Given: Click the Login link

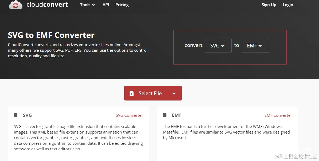Looking at the screenshot, I should pyautogui.click(x=288, y=5).
